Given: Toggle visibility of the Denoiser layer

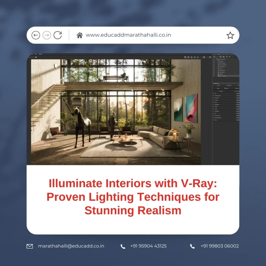Looking at the screenshot, I should pos(214,74).
